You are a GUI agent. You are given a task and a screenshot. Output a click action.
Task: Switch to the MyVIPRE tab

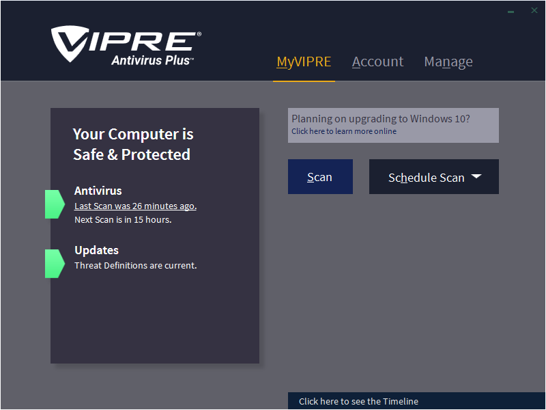[304, 61]
